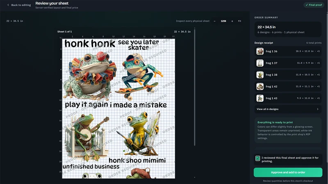Click the 6 total prints text
Screen dimensions: 328x184
tap(314, 43)
